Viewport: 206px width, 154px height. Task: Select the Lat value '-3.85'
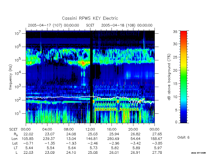point(157,143)
